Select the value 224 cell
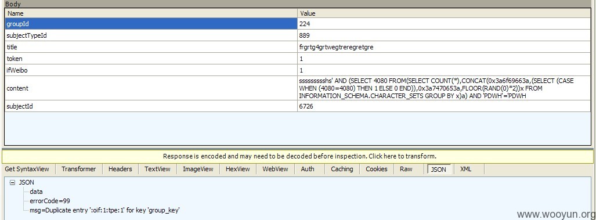The height and width of the screenshot is (220, 596). click(x=444, y=24)
